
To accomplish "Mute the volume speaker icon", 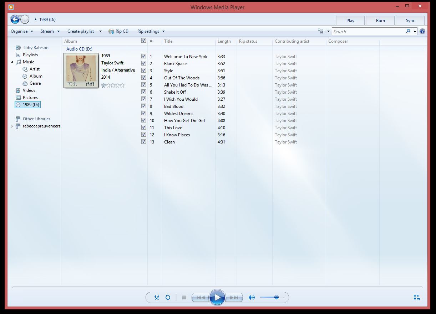I will click(x=252, y=297).
